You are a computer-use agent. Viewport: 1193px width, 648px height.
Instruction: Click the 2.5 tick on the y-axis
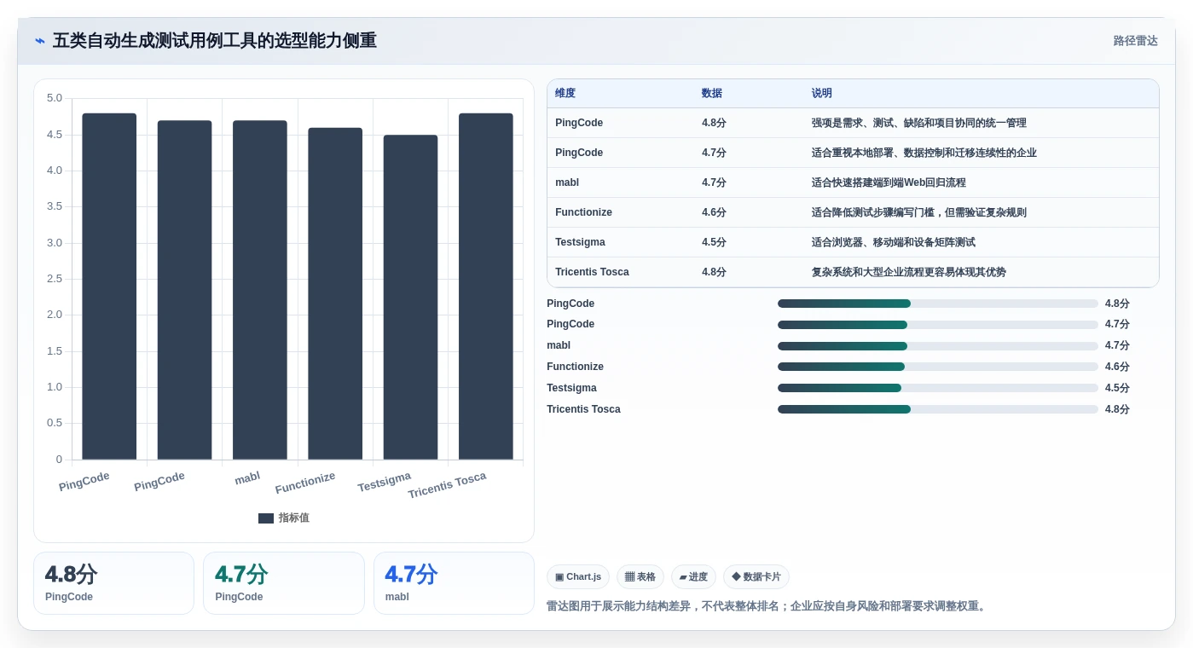(x=55, y=279)
